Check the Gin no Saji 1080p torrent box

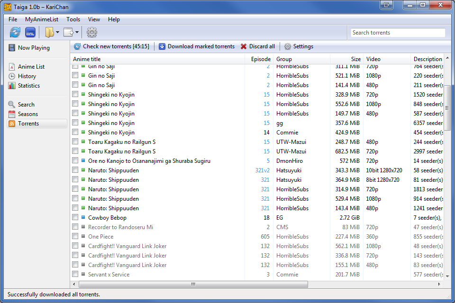75,75
